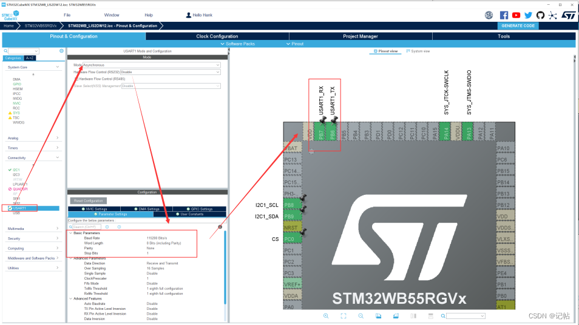The height and width of the screenshot is (325, 579).
Task: Click the settings gear in the categories panel
Action: 62,51
